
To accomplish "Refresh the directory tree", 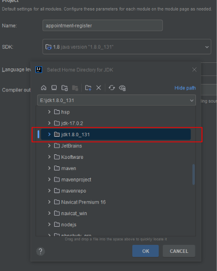I will (x=112, y=88).
